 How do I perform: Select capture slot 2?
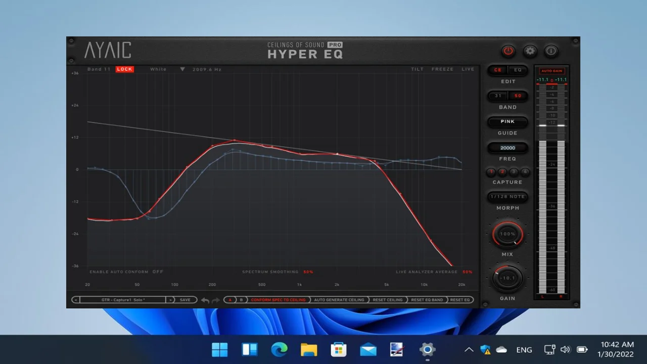[502, 172]
